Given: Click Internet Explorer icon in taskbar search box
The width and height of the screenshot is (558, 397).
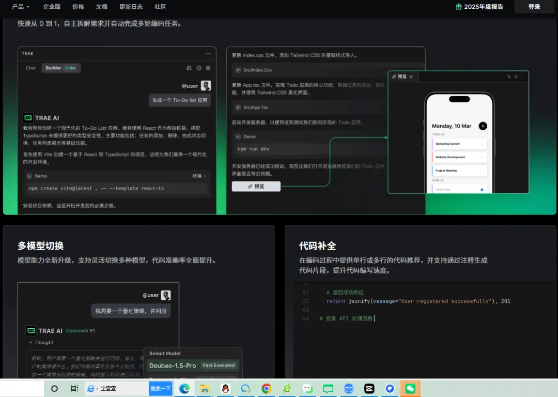Looking at the screenshot, I should 91,388.
